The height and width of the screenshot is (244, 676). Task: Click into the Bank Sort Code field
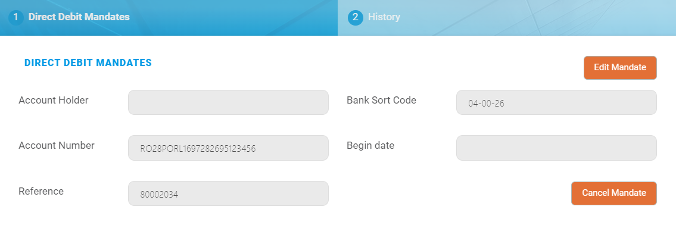click(556, 102)
